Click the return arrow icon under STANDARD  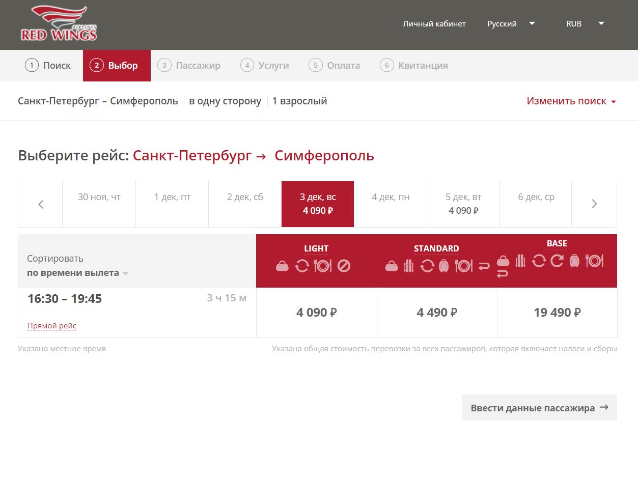(x=484, y=266)
